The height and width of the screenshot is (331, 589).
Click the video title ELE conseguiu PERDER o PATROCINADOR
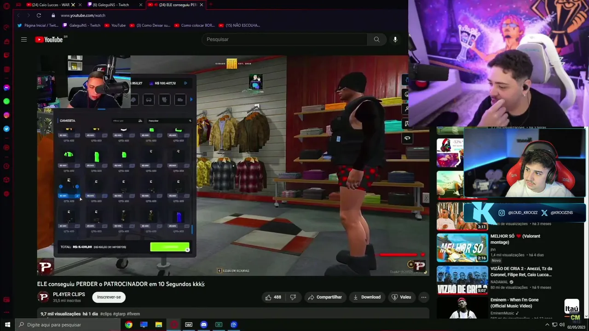click(x=121, y=284)
